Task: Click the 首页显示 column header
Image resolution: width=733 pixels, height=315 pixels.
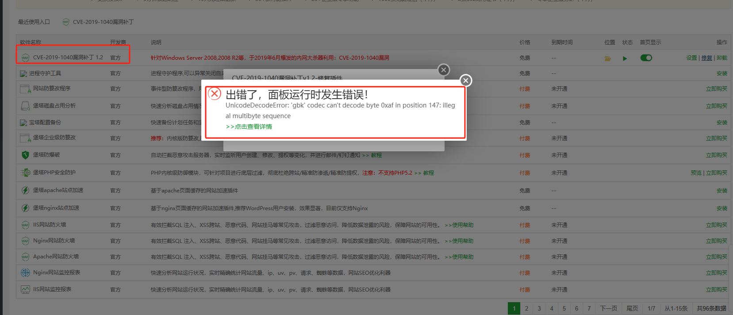Action: (x=650, y=42)
